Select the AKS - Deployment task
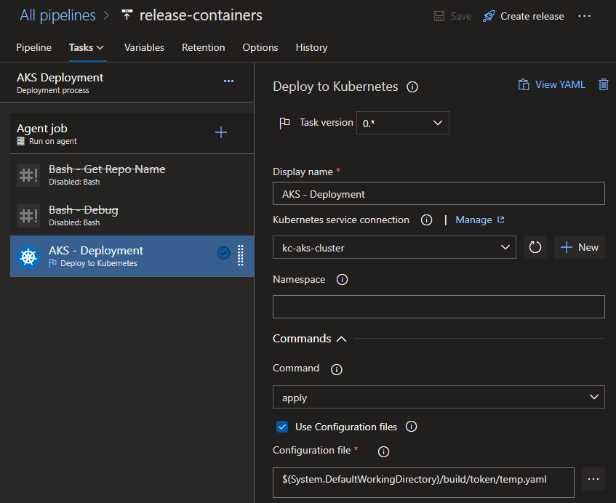This screenshot has height=503, width=616. pos(132,257)
